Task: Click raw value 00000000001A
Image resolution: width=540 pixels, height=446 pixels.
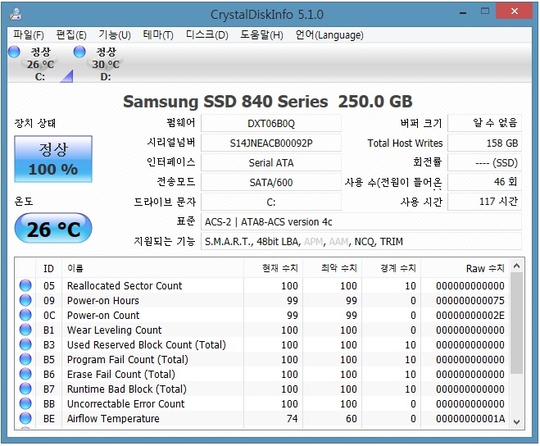Action: pyautogui.click(x=470, y=418)
